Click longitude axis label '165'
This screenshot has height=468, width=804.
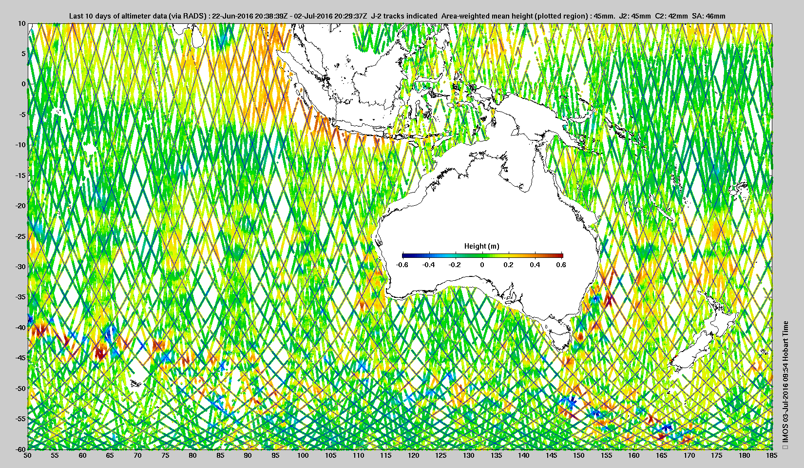[662, 455]
